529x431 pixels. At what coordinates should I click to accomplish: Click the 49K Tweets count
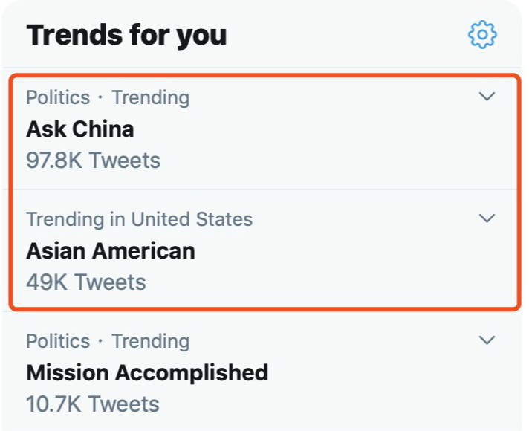(86, 282)
